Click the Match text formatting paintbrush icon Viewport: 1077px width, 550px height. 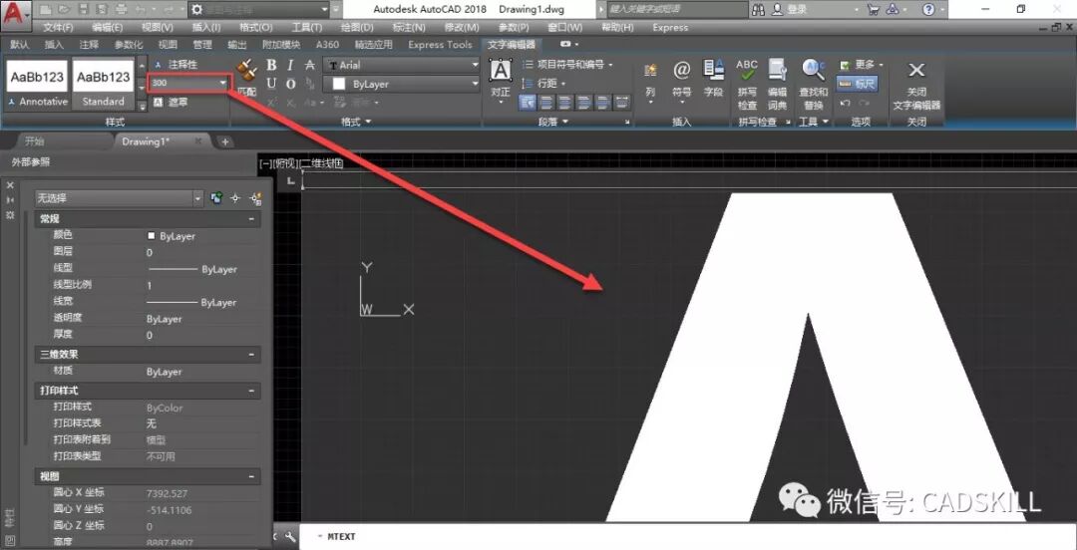click(x=246, y=70)
